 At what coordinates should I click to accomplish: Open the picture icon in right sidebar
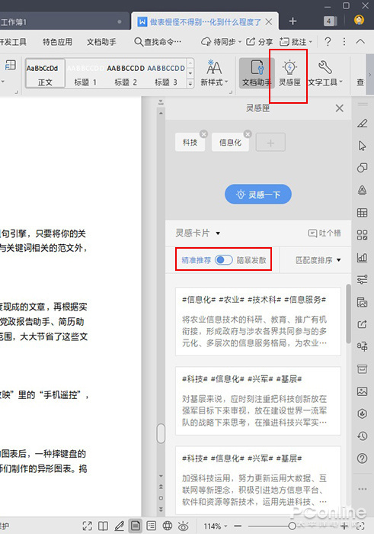362,391
